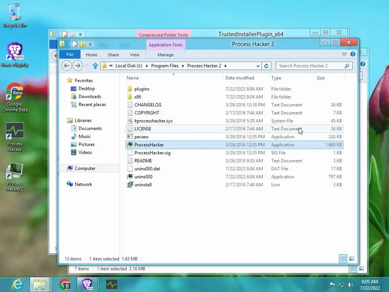This screenshot has width=389, height=292.
Task: Open Explorer Help question mark icon
Action: 353,54
